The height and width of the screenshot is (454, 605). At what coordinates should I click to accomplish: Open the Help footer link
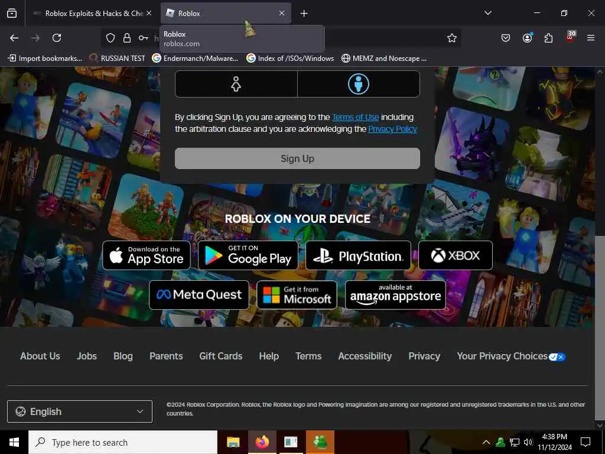click(x=269, y=356)
